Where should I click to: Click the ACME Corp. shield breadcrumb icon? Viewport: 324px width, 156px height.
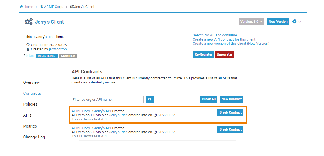(x=42, y=7)
